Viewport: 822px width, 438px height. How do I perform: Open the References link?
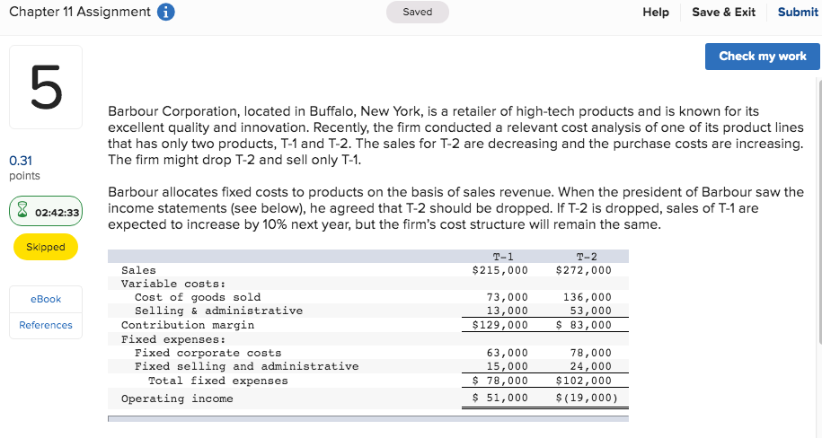coord(45,325)
